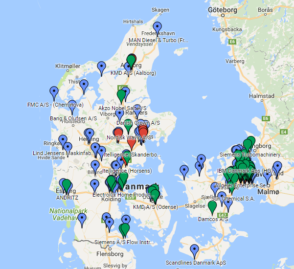Select the green marker above Danish Crown

(x=128, y=126)
